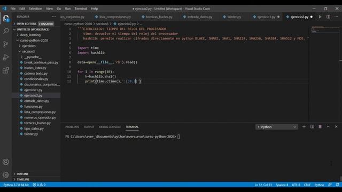Image resolution: width=342 pixels, height=192 pixels.
Task: Open Manage gear icon
Action: pyautogui.click(x=6, y=175)
